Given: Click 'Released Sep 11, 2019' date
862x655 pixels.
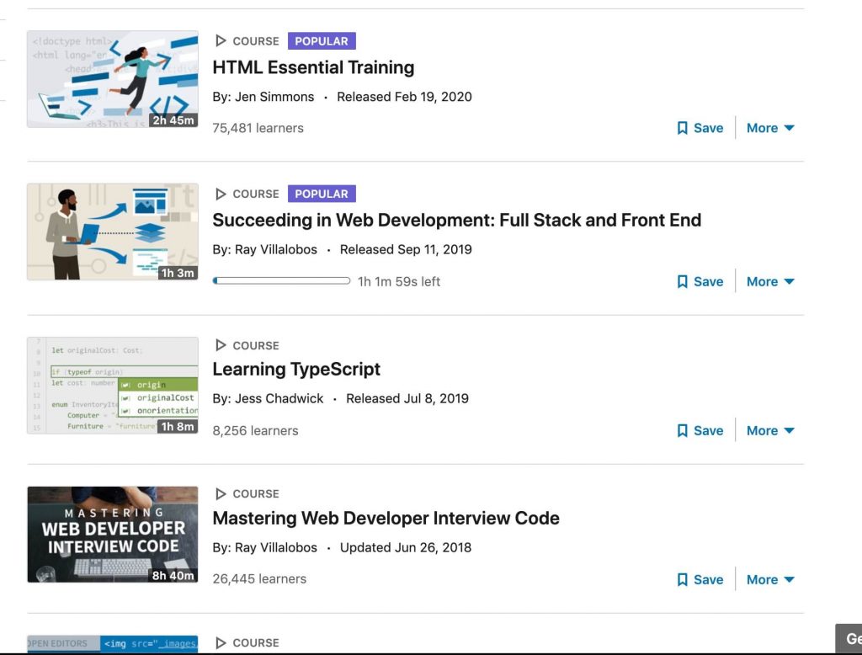Looking at the screenshot, I should 406,250.
